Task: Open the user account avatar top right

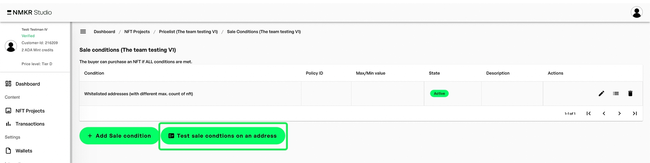Action: coord(637,12)
